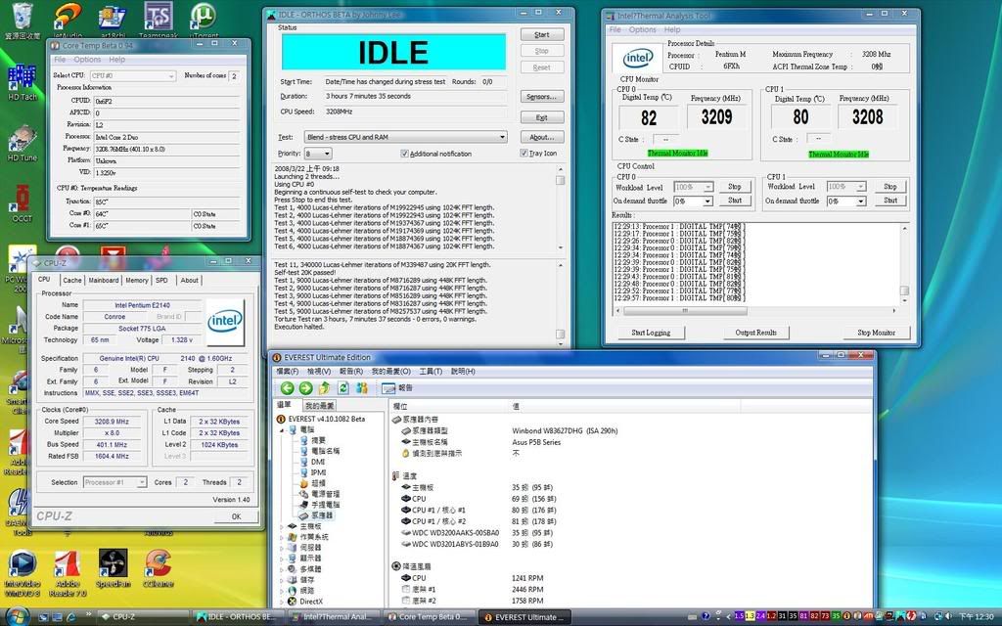The height and width of the screenshot is (626, 1002).
Task: Click EVEREST up-level folder arrow icon
Action: point(325,387)
